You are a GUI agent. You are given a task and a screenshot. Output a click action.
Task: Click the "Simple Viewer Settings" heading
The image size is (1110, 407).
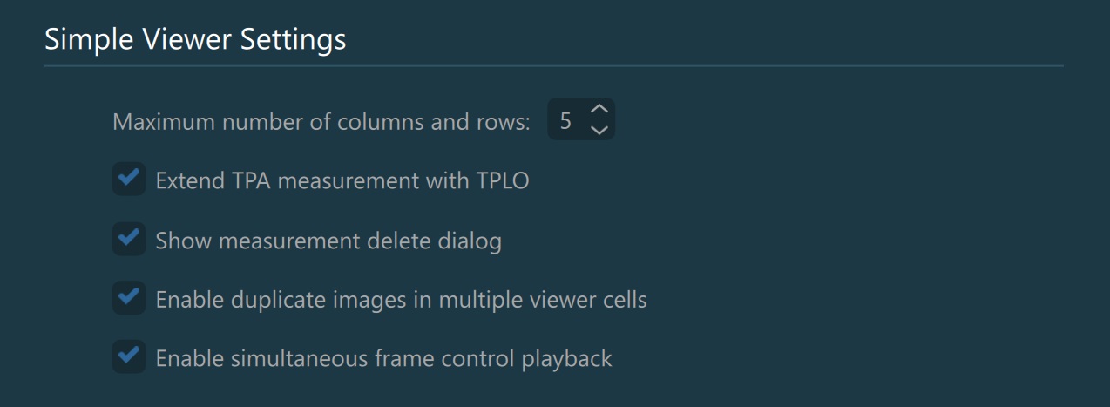point(195,39)
